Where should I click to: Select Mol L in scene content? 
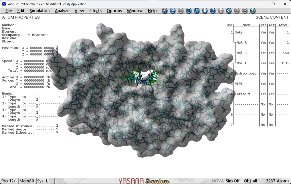[x=242, y=63]
